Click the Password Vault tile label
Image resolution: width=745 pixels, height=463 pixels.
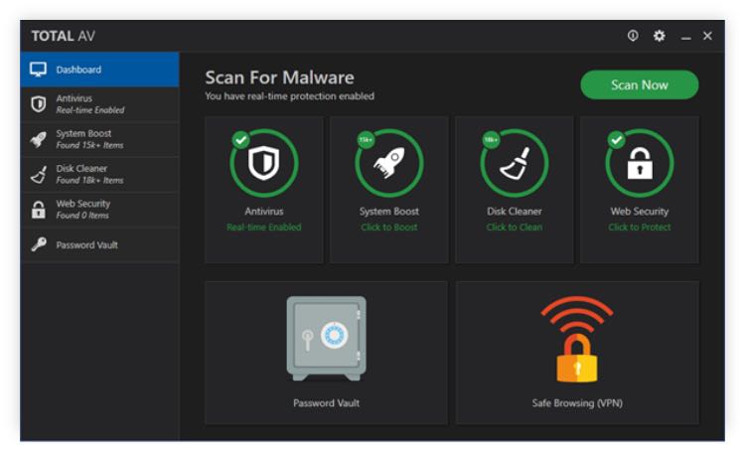point(327,403)
